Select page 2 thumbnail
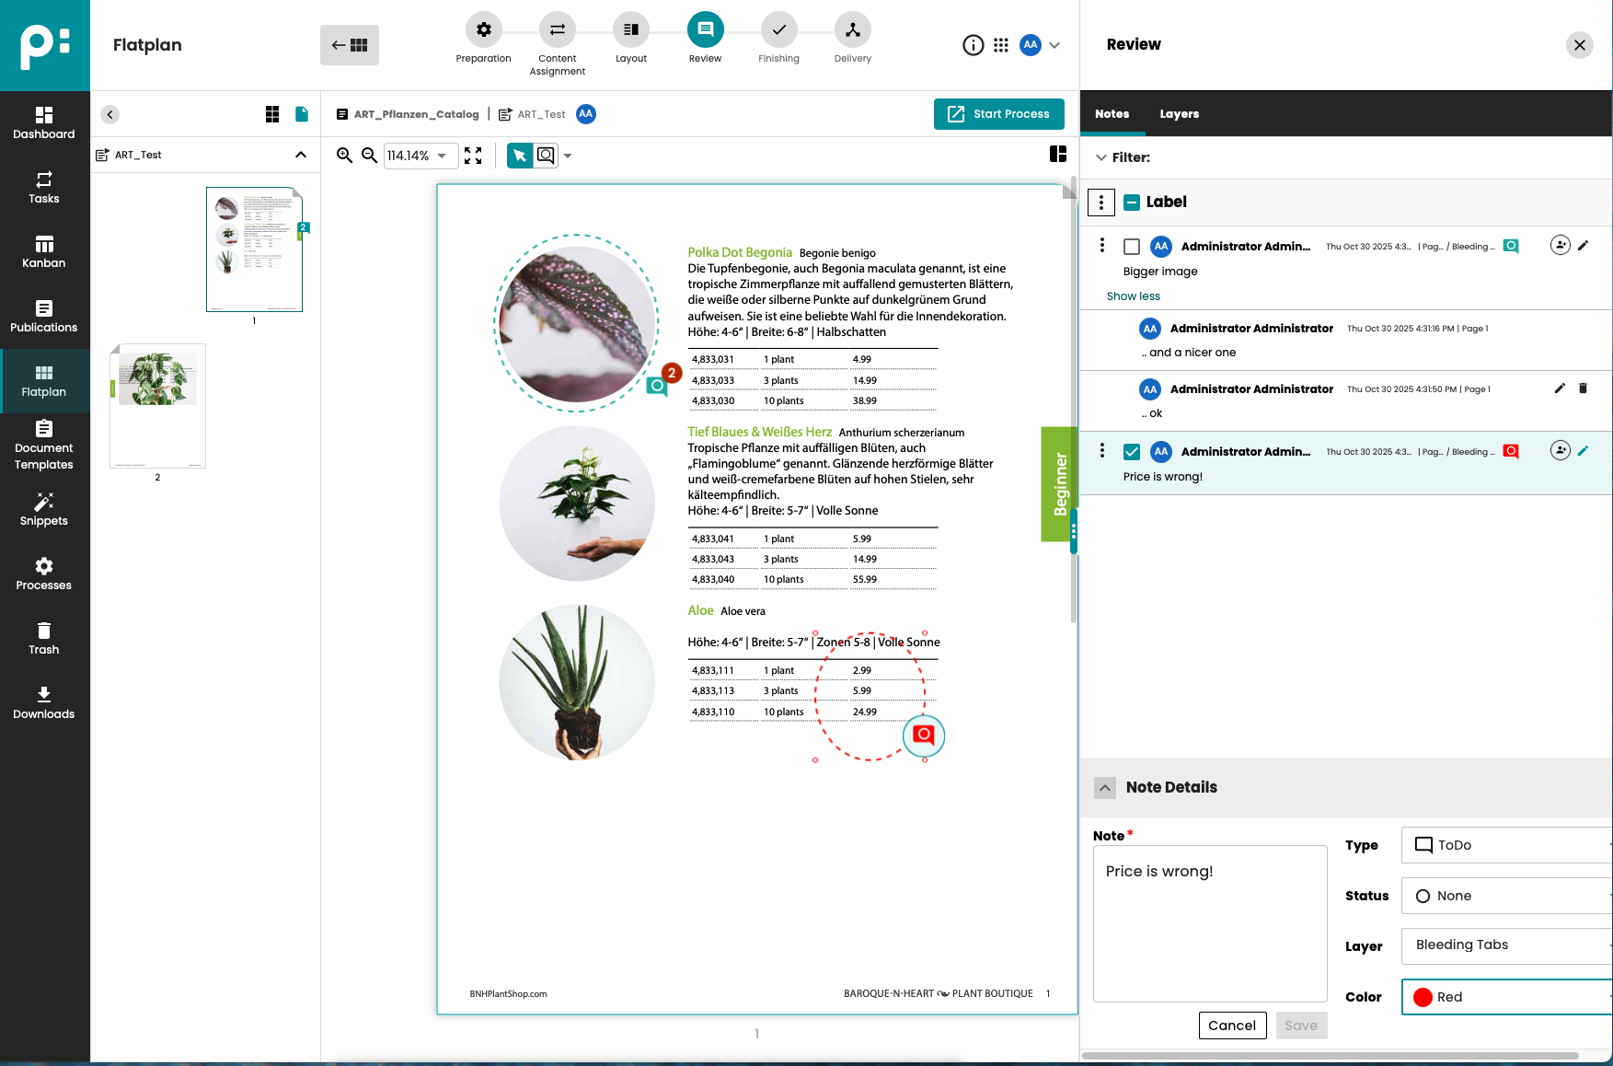 point(157,406)
